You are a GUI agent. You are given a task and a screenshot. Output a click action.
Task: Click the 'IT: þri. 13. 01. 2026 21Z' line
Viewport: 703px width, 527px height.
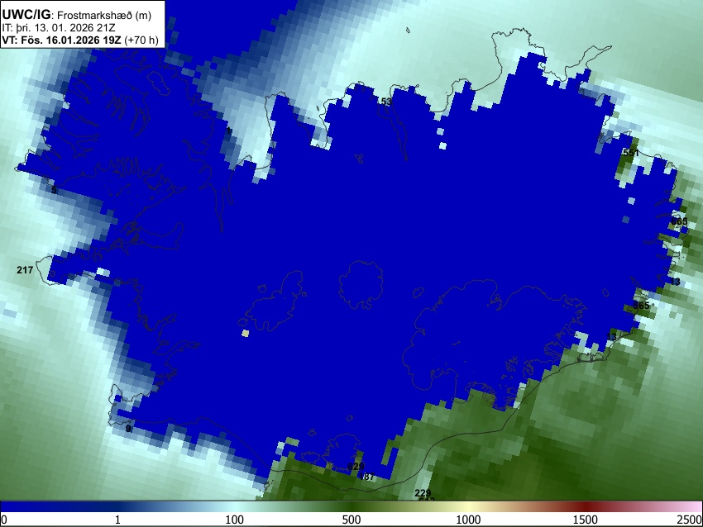tap(59, 28)
